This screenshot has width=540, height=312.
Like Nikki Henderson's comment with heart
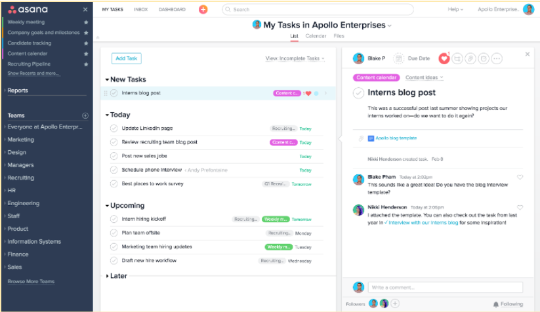[520, 207]
